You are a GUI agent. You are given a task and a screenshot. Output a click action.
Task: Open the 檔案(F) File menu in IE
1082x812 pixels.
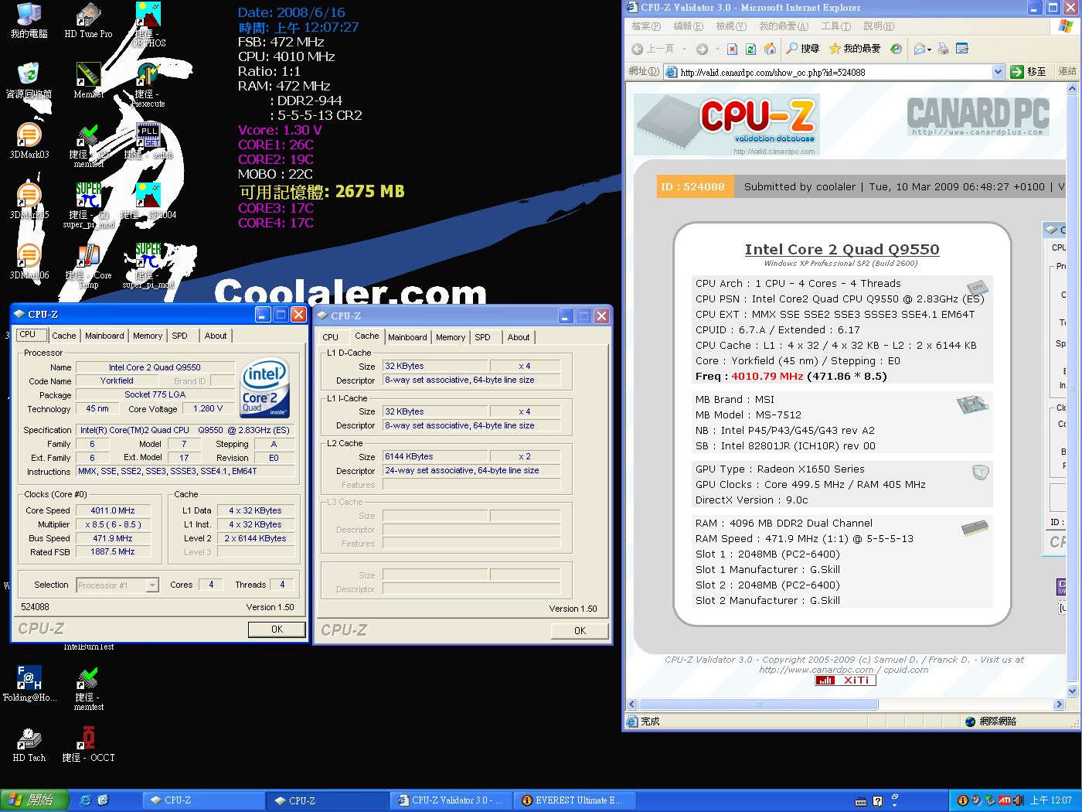[646, 26]
